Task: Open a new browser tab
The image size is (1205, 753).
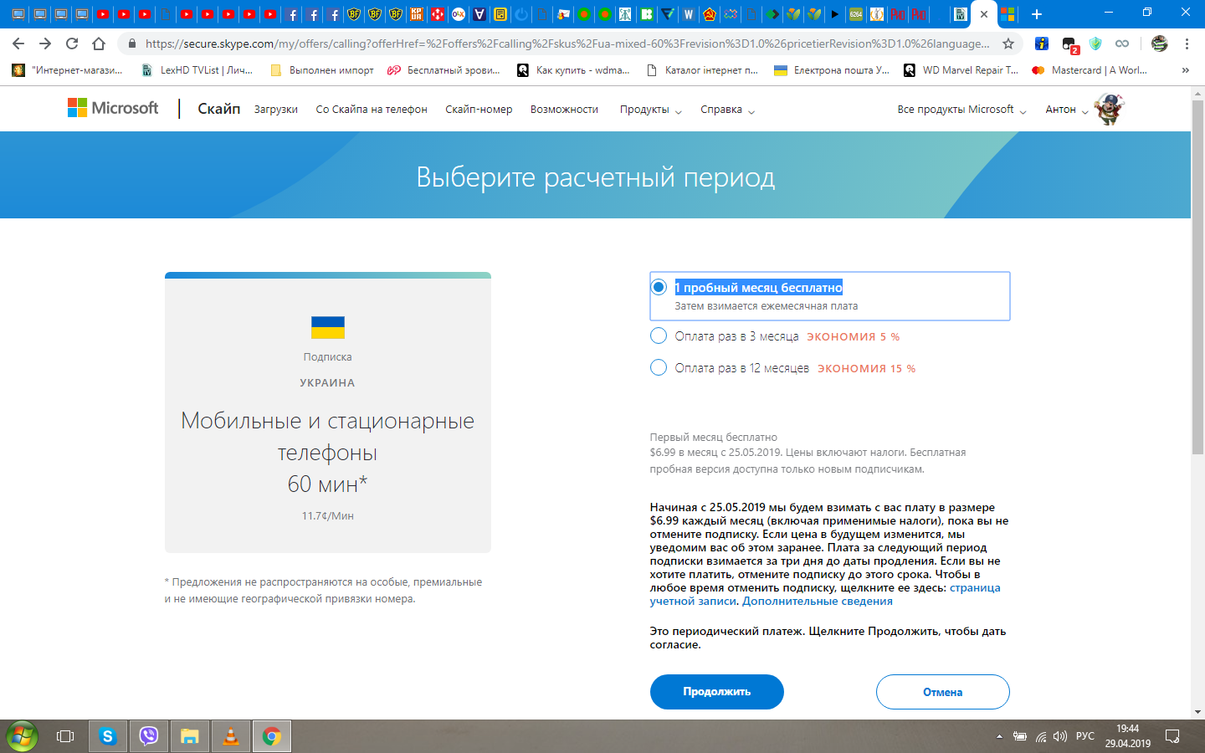Action: 1037,14
